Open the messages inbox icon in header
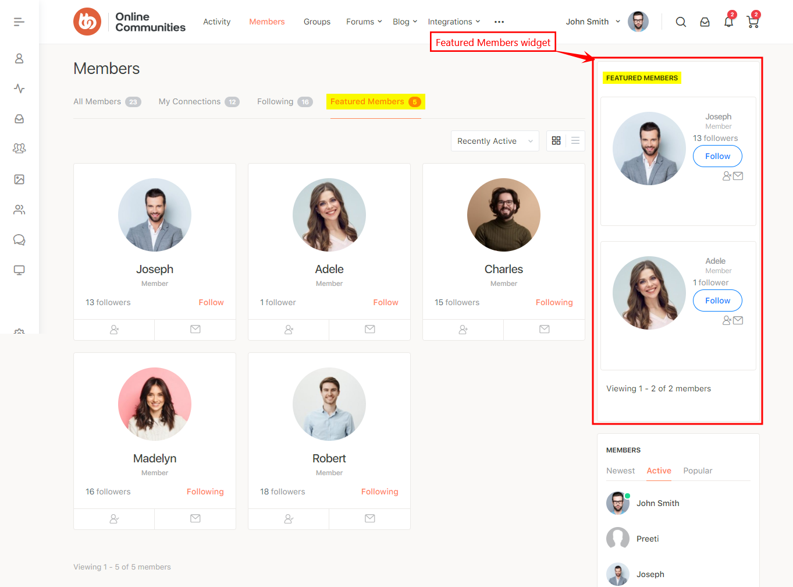793x587 pixels. 705,22
